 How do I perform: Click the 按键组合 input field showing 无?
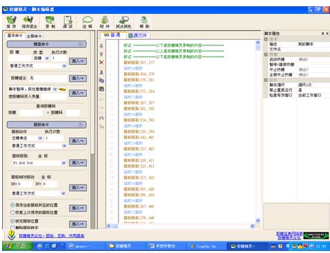(48, 78)
